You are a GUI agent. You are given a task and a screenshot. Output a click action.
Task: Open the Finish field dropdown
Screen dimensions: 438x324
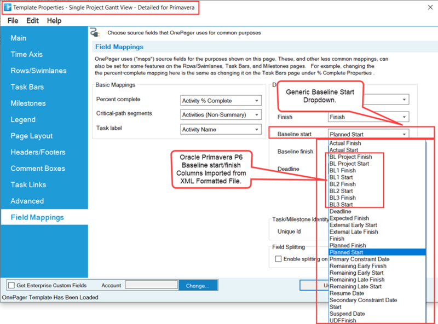point(368,117)
